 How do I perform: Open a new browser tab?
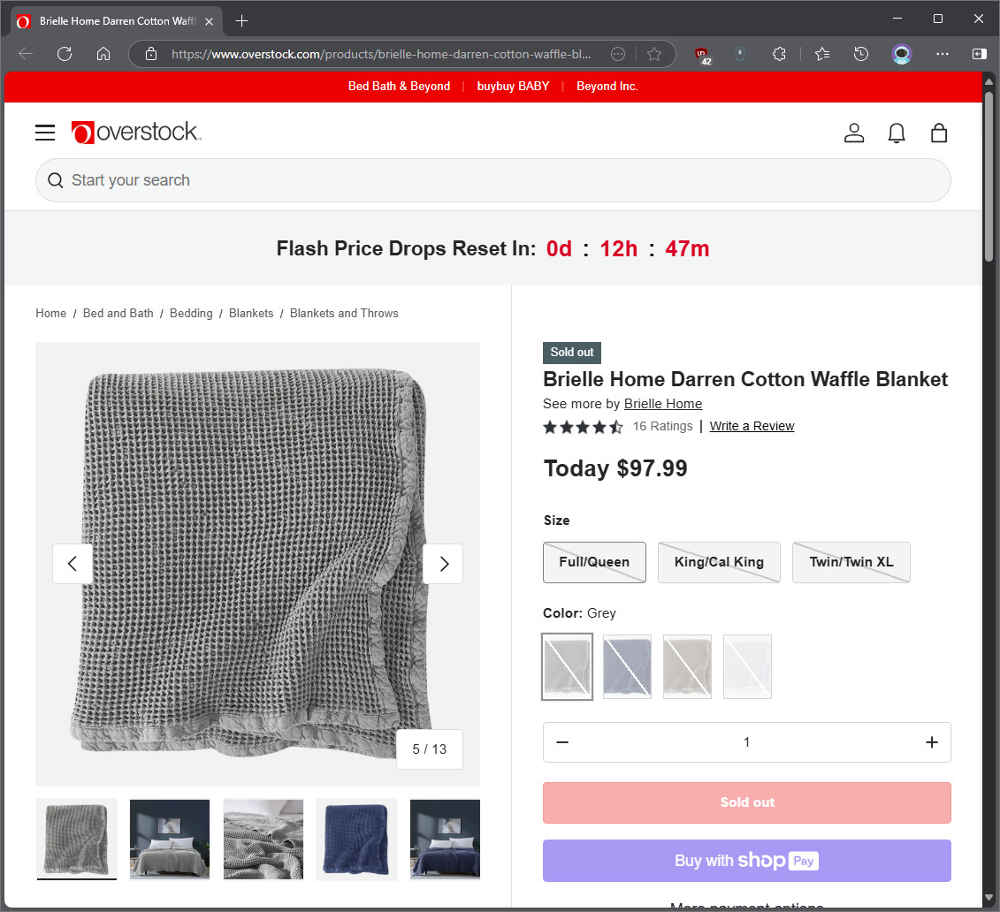[x=241, y=21]
